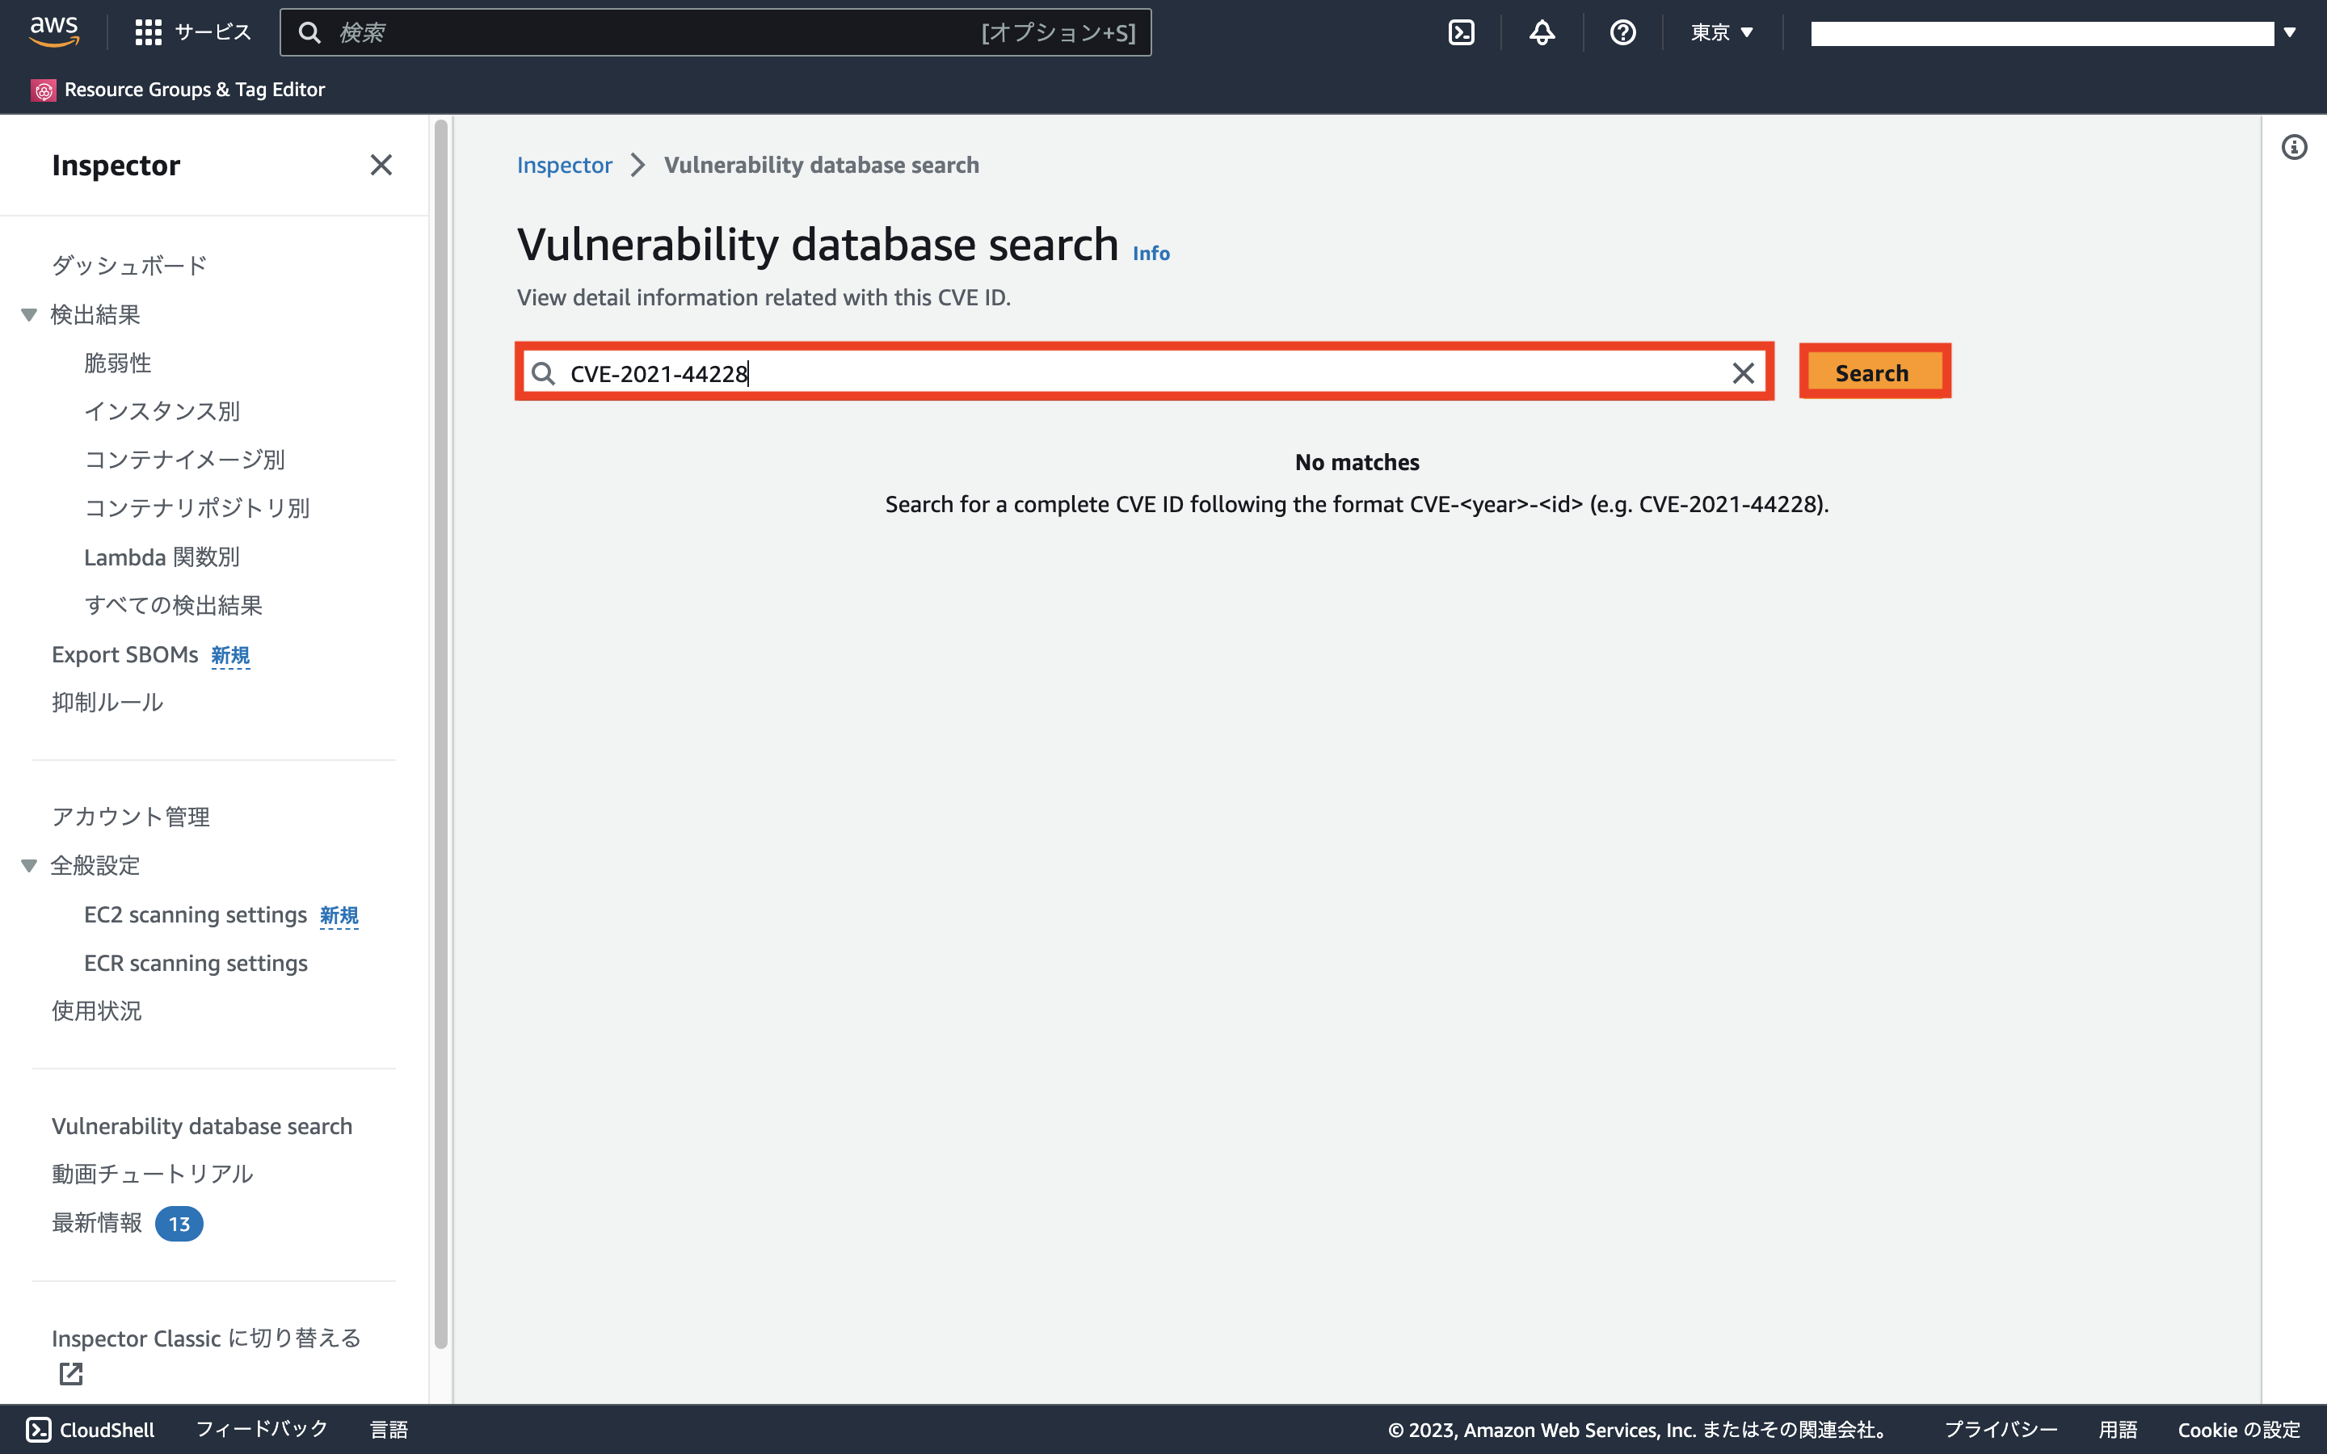
Task: Switch to Inspector Classic link
Action: pos(206,1338)
